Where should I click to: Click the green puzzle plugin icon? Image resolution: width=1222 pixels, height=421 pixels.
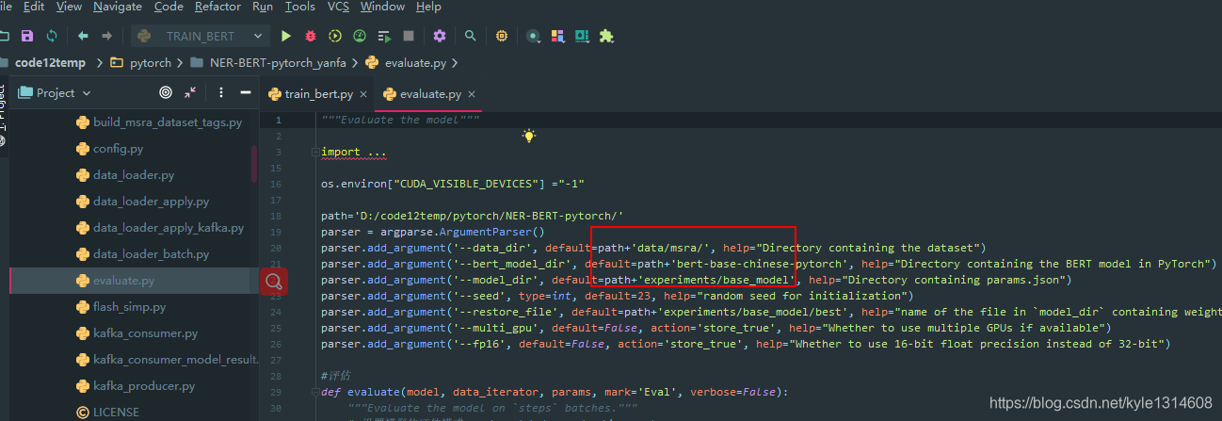click(606, 36)
